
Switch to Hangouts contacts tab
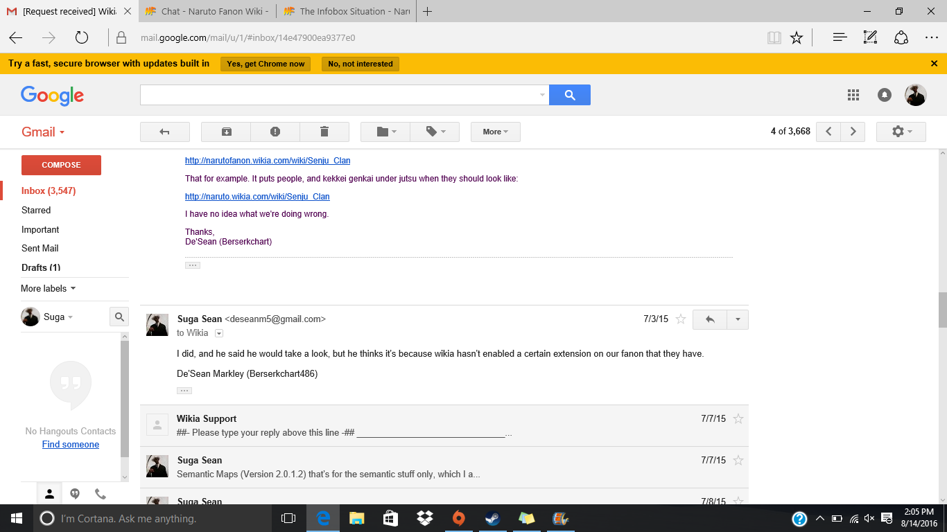pyautogui.click(x=49, y=494)
